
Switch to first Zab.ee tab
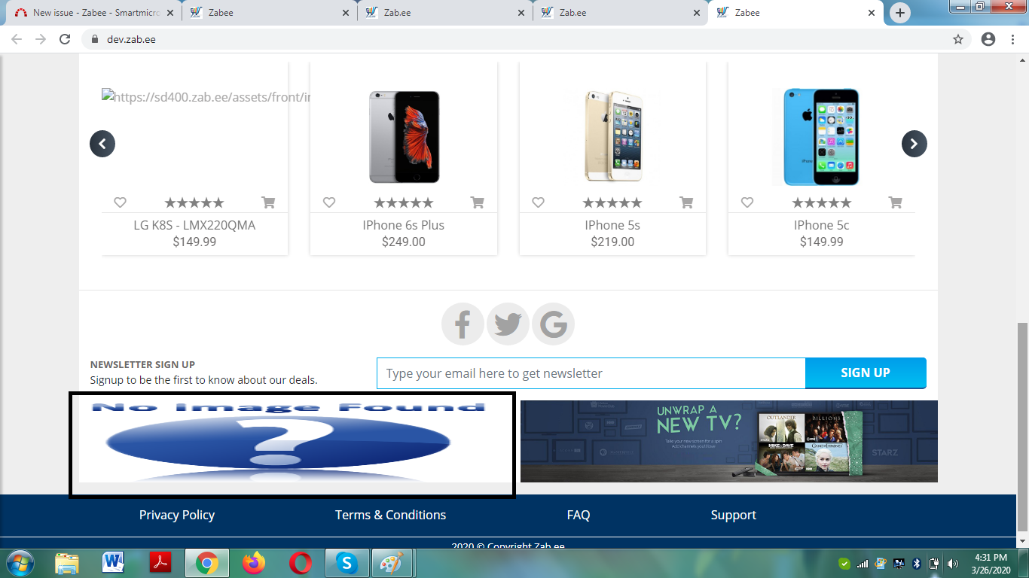click(x=444, y=13)
